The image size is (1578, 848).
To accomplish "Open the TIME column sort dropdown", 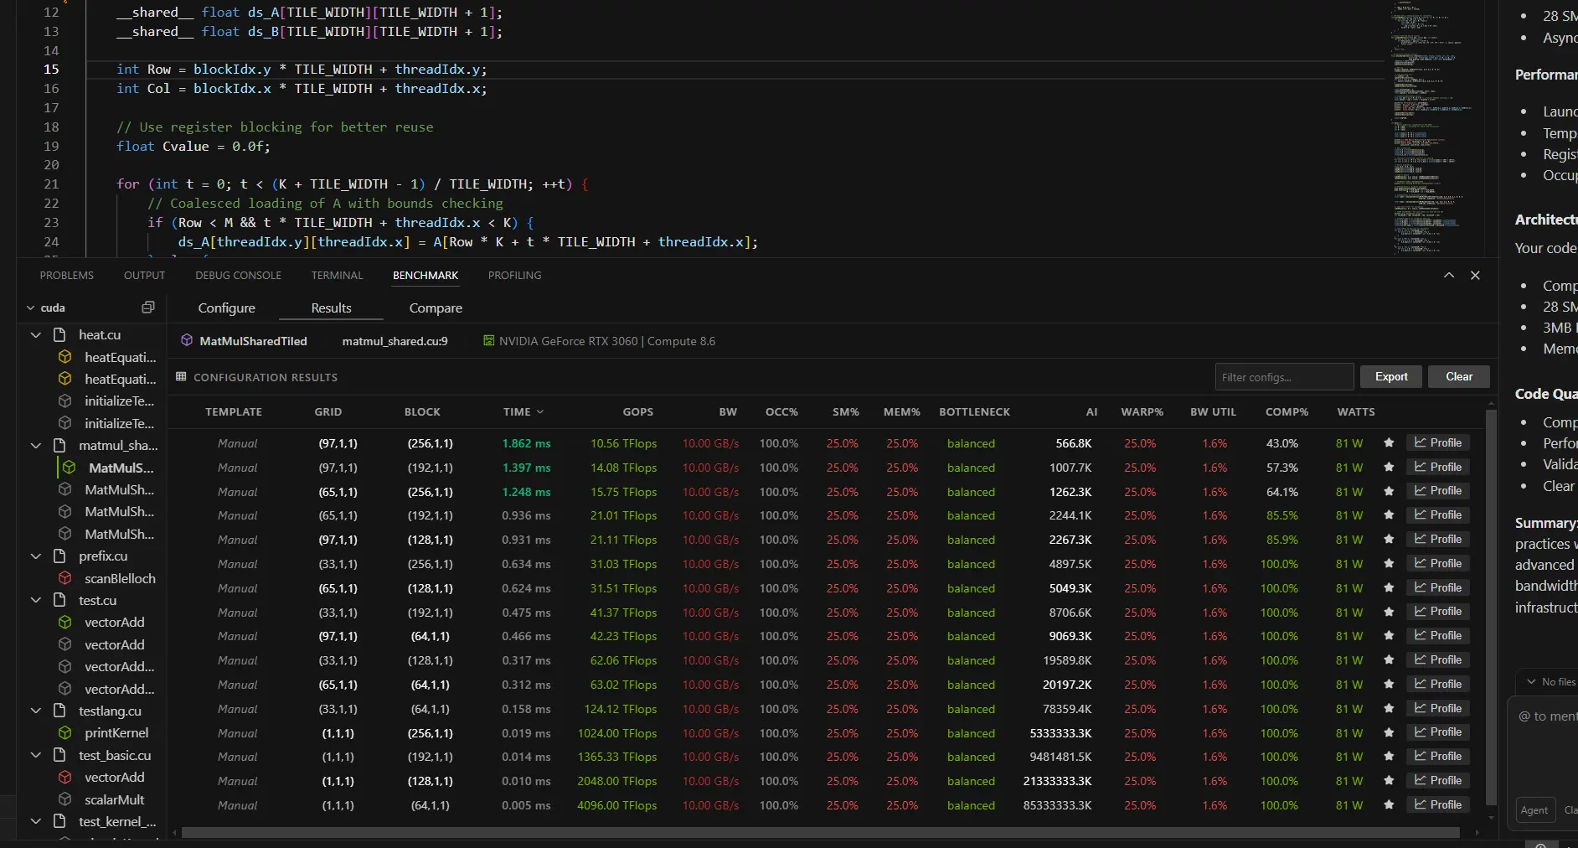I will pos(541,411).
